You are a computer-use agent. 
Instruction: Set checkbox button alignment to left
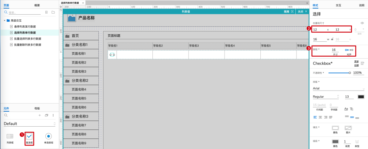point(347,50)
